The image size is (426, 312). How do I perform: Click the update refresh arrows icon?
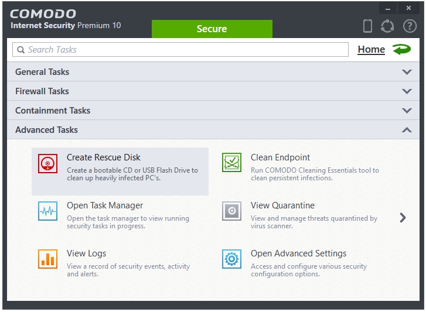(387, 26)
